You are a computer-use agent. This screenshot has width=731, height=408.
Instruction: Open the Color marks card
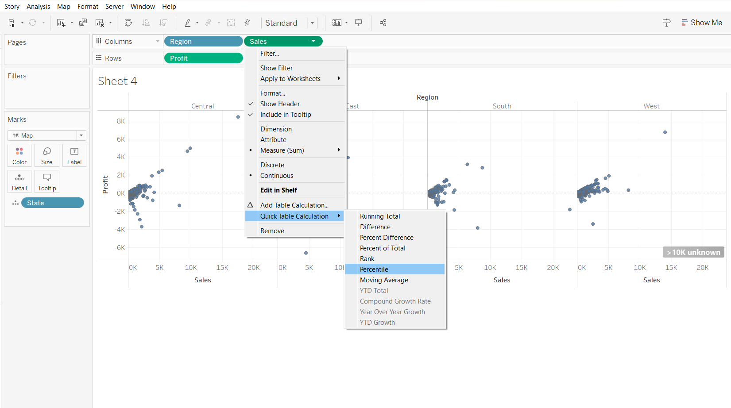tap(19, 156)
